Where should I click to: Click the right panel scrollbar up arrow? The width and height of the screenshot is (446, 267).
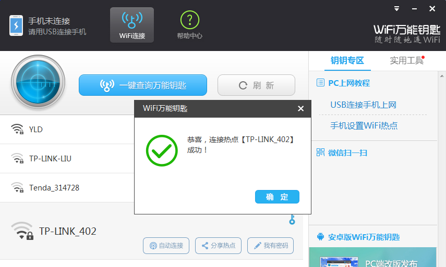coord(442,76)
